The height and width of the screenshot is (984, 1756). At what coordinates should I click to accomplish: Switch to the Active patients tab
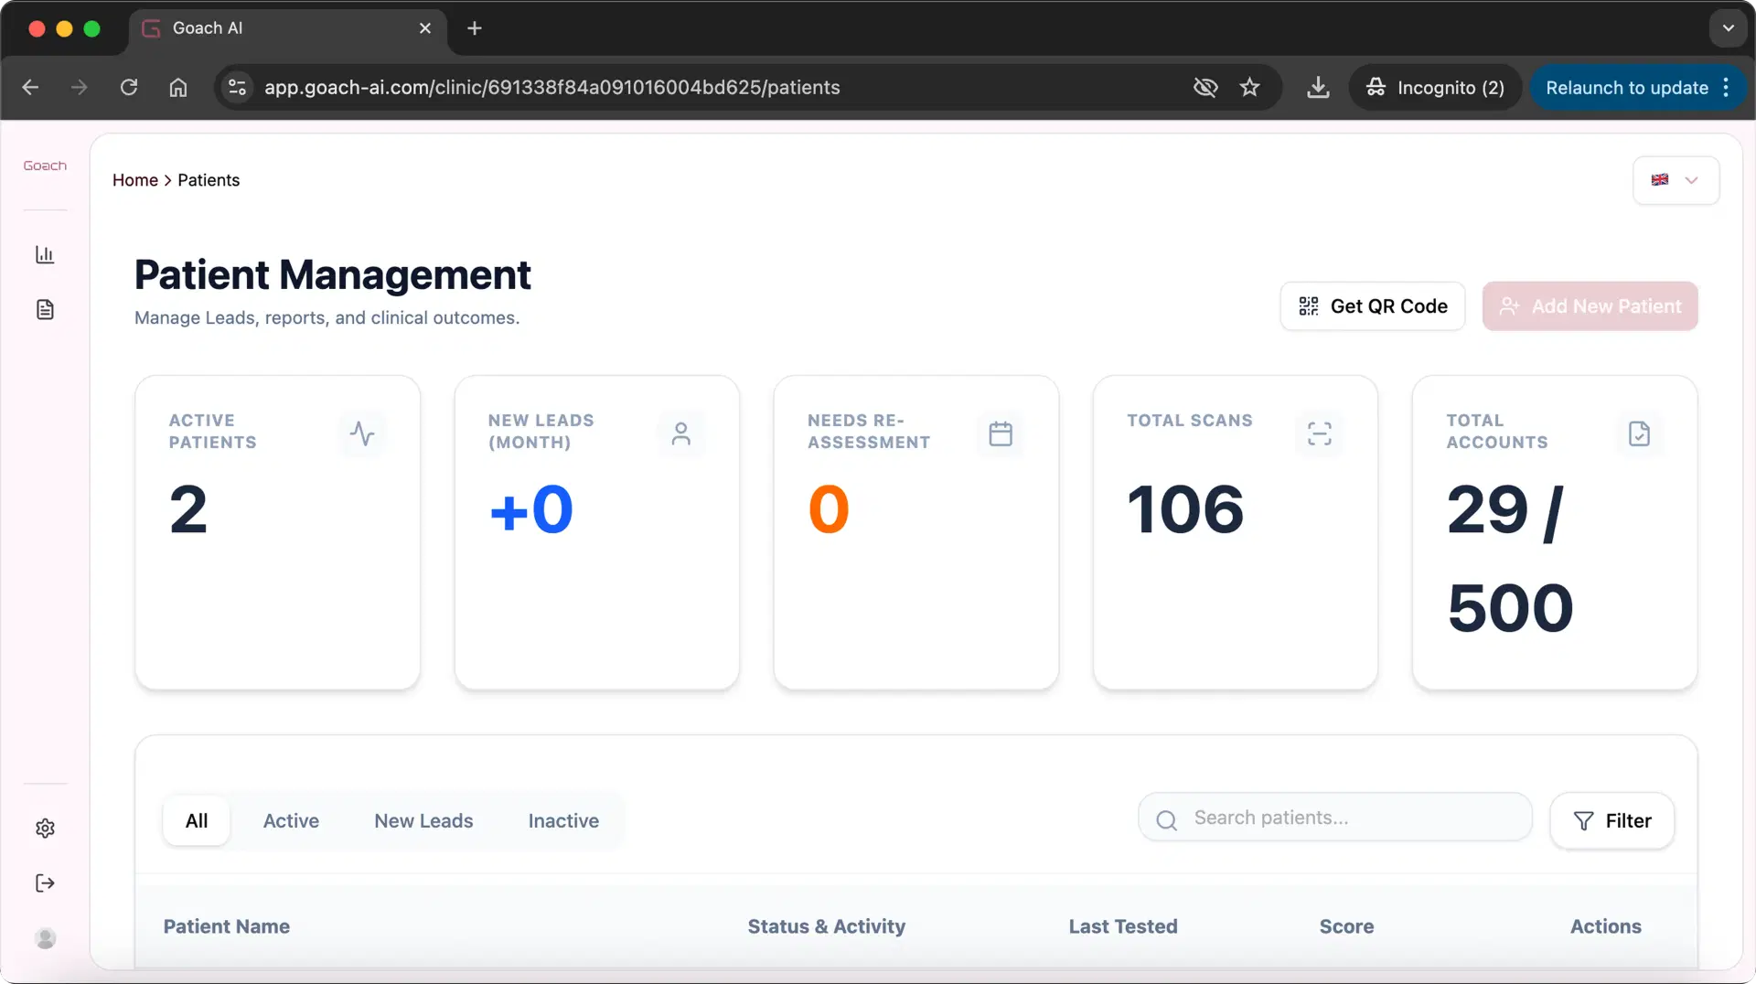[291, 821]
